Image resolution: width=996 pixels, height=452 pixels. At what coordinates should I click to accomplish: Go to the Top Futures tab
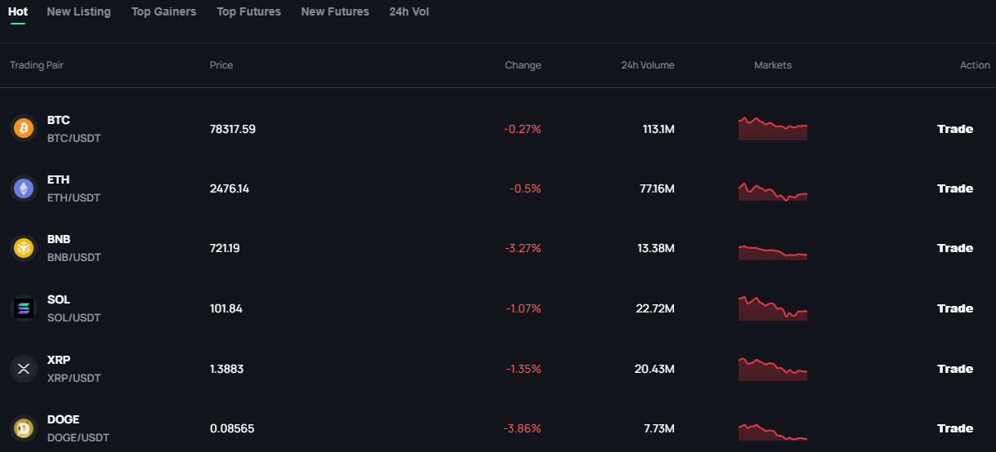click(x=248, y=11)
